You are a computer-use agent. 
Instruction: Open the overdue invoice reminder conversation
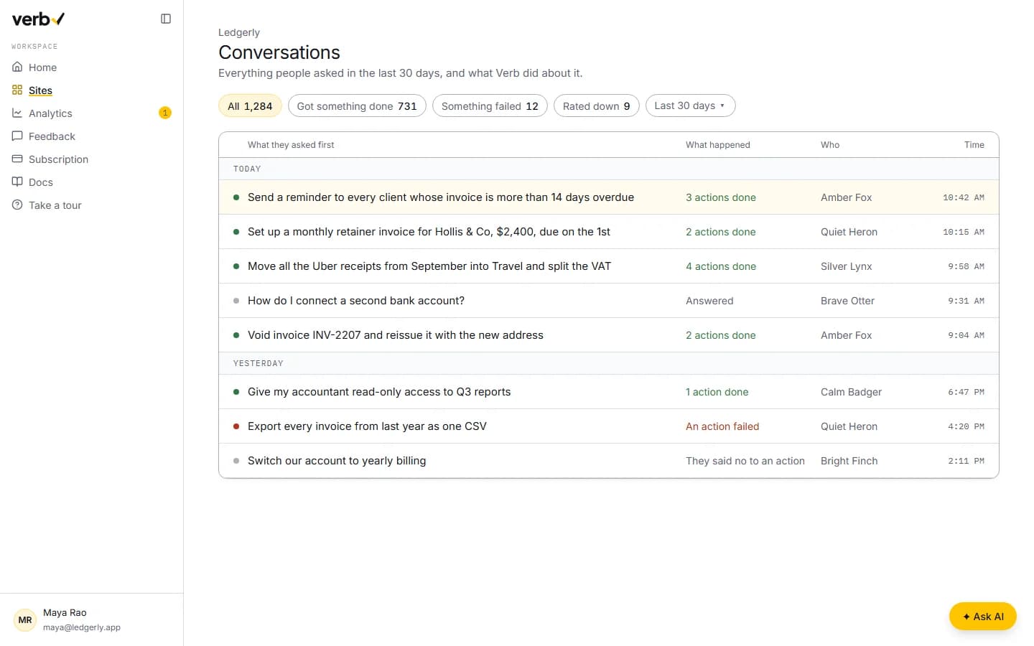(609, 197)
